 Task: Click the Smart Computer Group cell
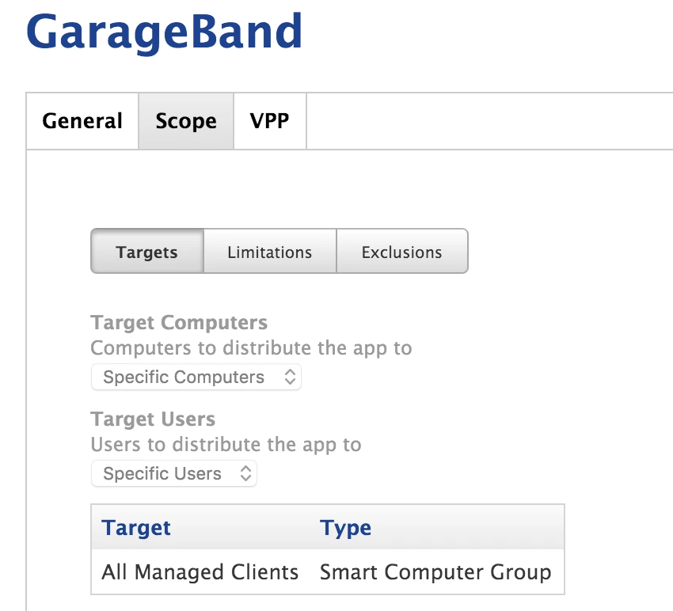[x=435, y=572]
